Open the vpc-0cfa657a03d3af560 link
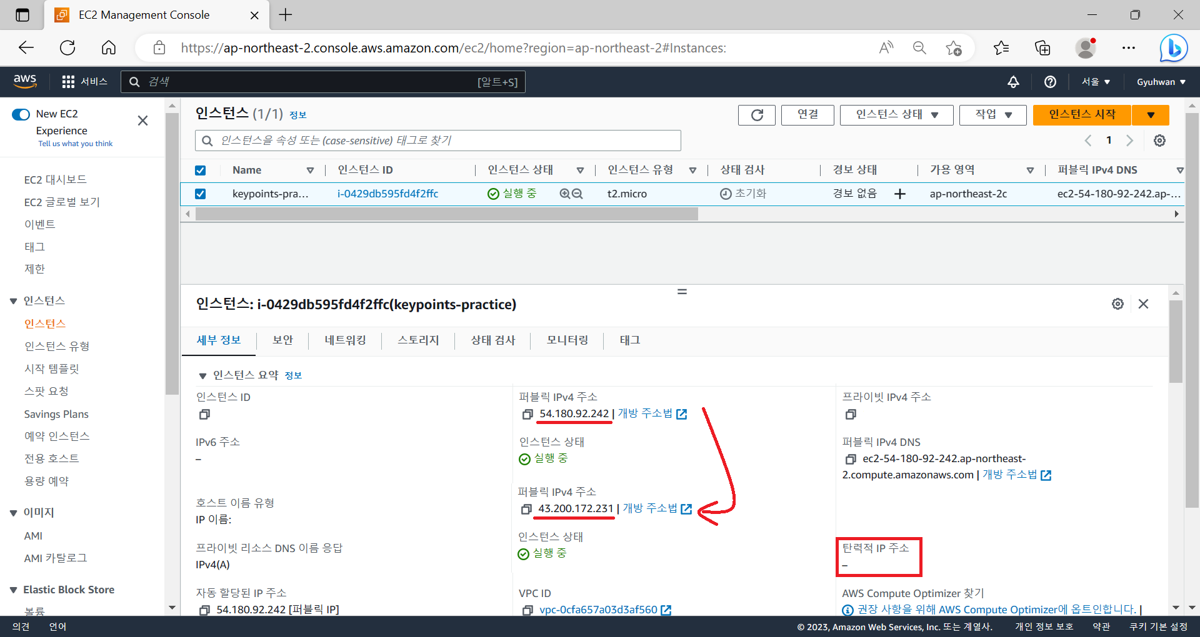 coord(598,610)
